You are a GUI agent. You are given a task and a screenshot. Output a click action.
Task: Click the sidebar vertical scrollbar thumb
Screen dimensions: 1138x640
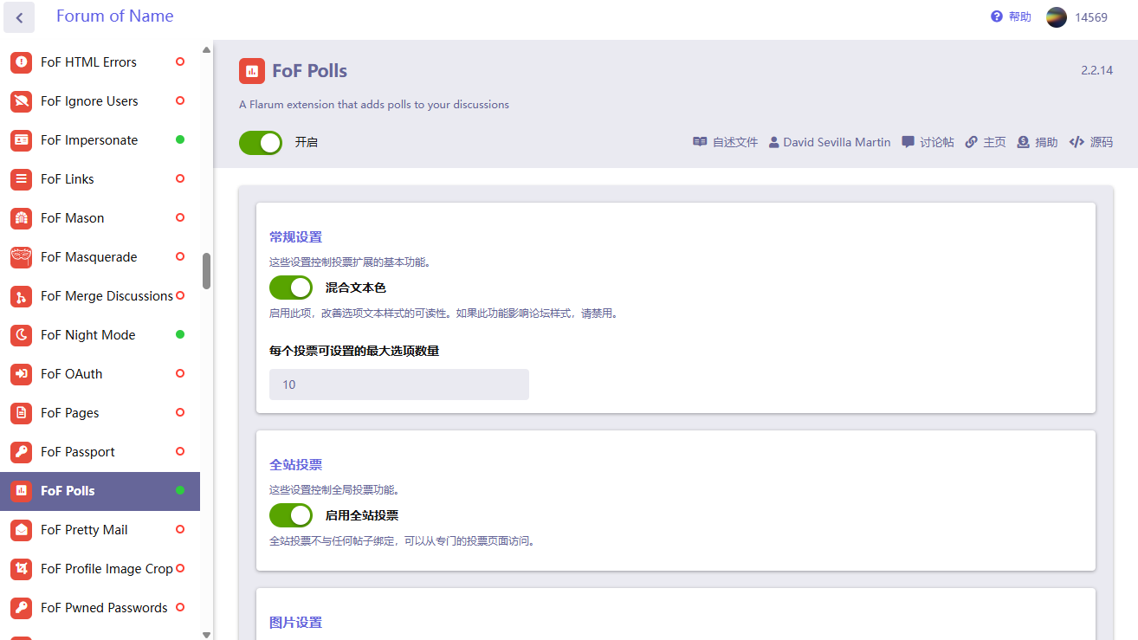tap(206, 271)
